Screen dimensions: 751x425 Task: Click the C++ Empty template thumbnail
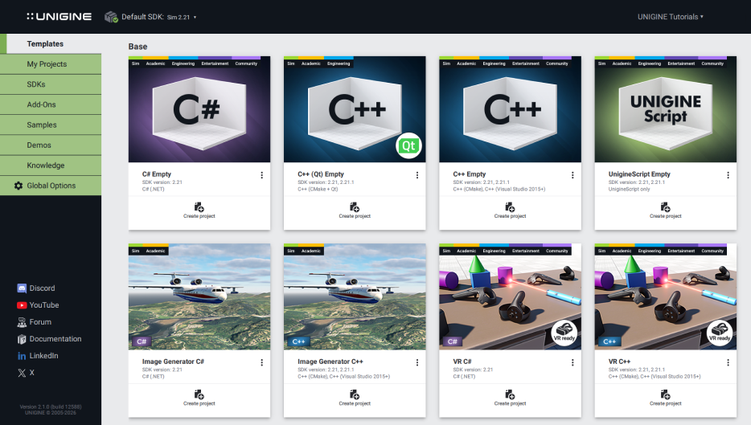tap(510, 109)
